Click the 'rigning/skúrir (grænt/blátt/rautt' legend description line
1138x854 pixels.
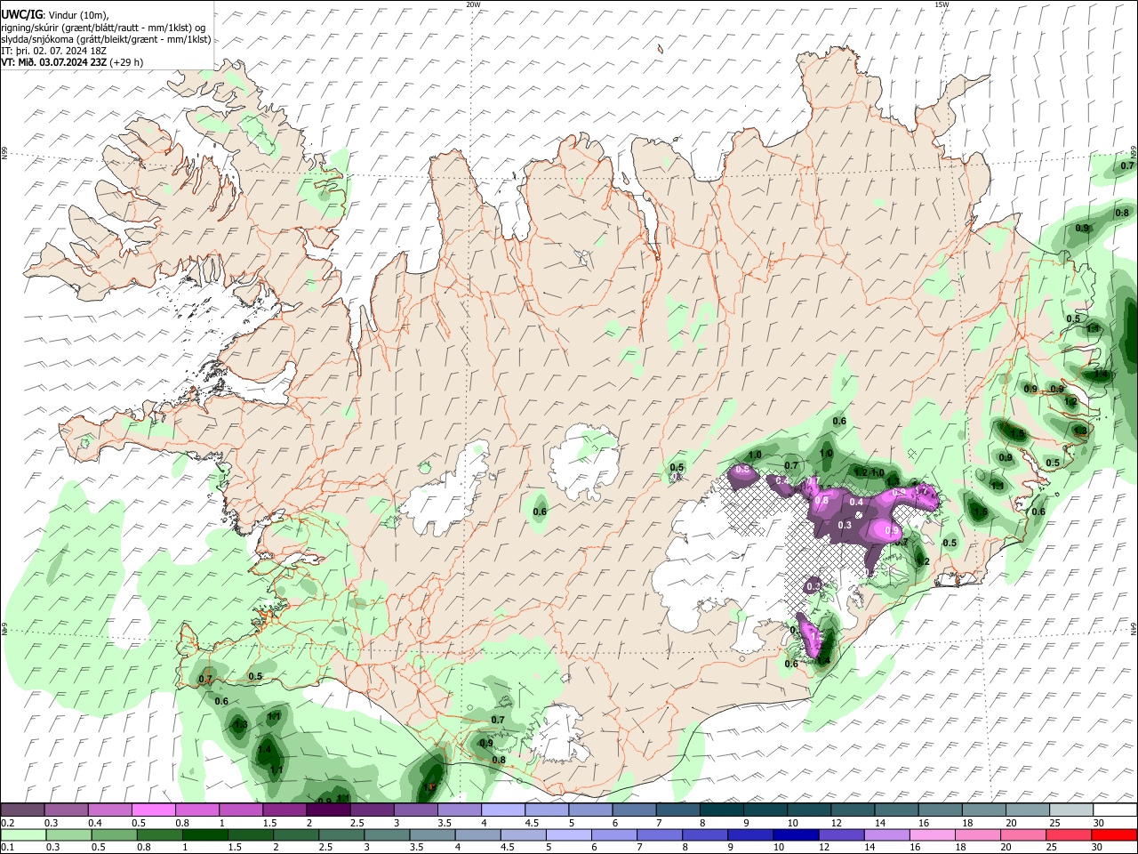pyautogui.click(x=105, y=28)
